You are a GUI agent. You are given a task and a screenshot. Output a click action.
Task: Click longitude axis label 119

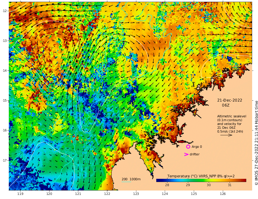point(21,194)
